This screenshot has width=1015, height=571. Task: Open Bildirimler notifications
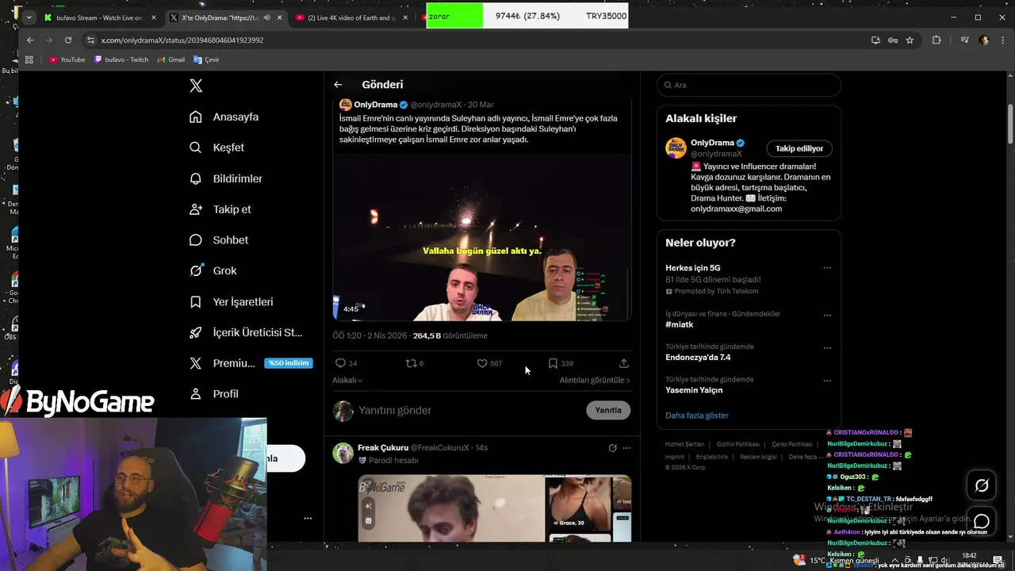[x=226, y=178]
